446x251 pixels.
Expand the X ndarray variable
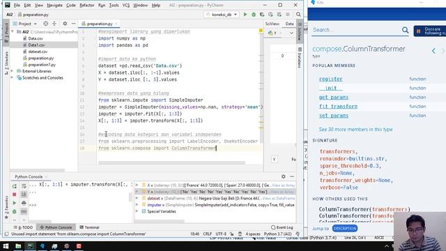click(137, 185)
